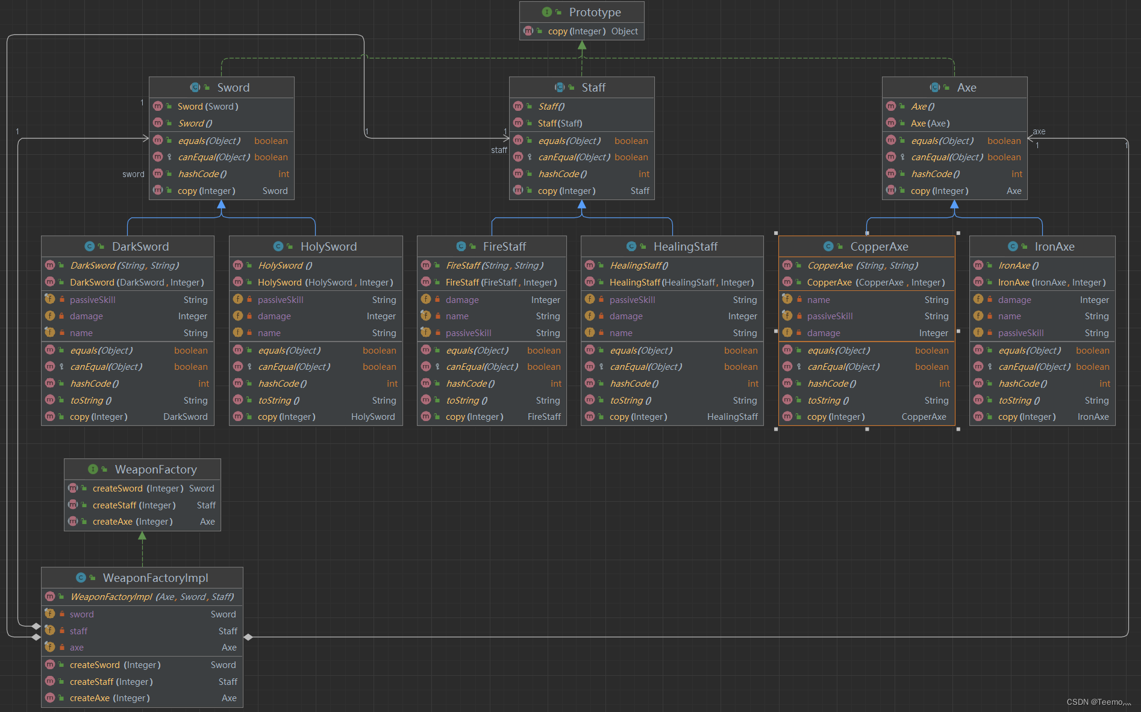Click equals(Object) row in IronAxe

tap(1042, 350)
